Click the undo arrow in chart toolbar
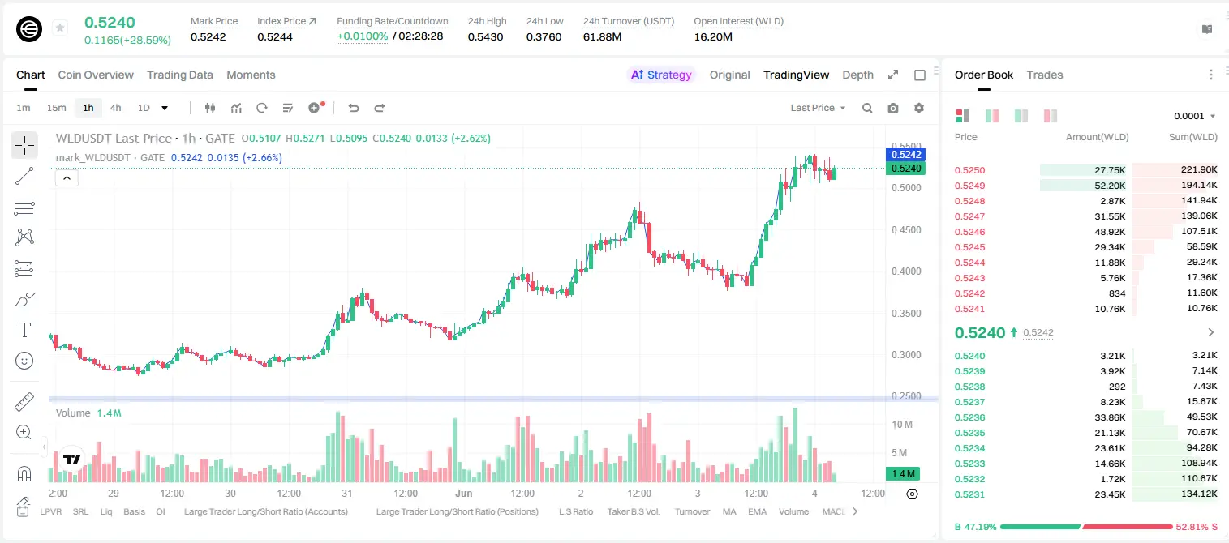Viewport: 1229px width, 543px height. click(354, 108)
